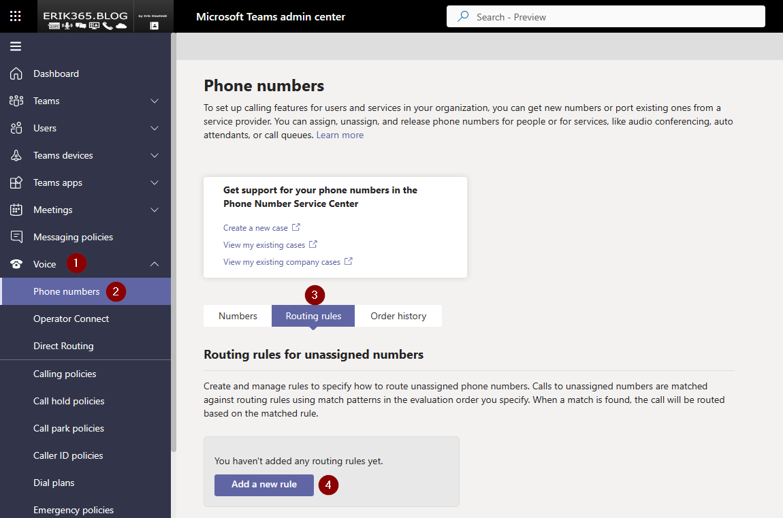Click the Messaging policies chat icon
The width and height of the screenshot is (783, 518).
(16, 237)
